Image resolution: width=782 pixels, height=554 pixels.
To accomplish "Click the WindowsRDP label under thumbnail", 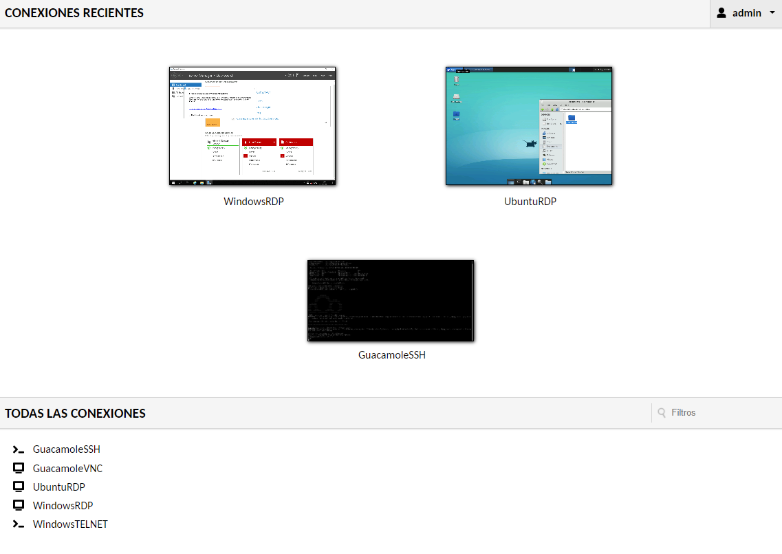I will coord(253,201).
